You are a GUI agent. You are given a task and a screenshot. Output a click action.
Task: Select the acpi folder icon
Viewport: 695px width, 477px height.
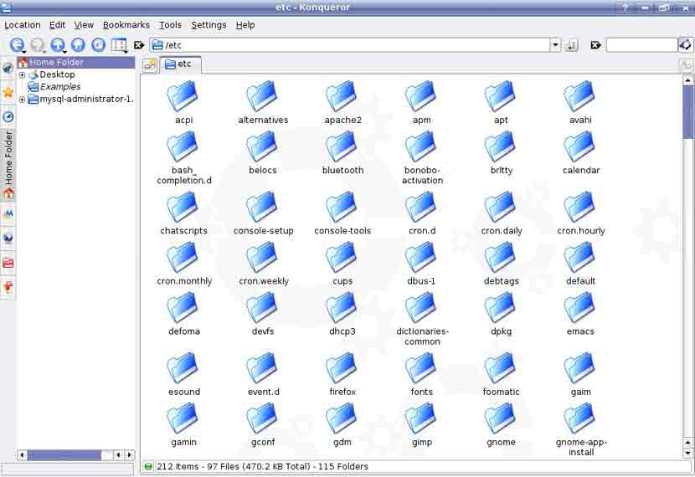(x=183, y=96)
